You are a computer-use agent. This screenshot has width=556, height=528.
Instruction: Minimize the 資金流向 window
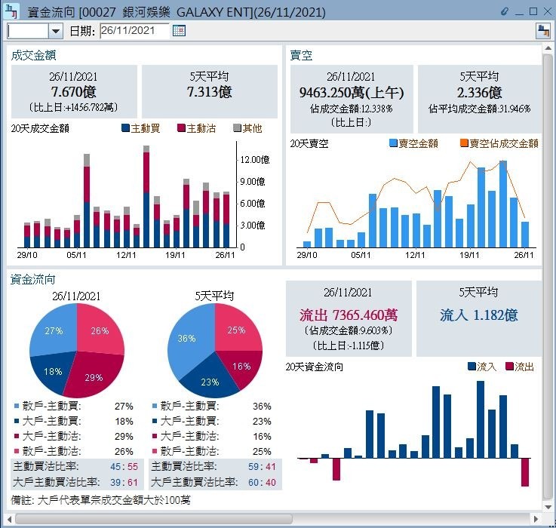tap(519, 11)
